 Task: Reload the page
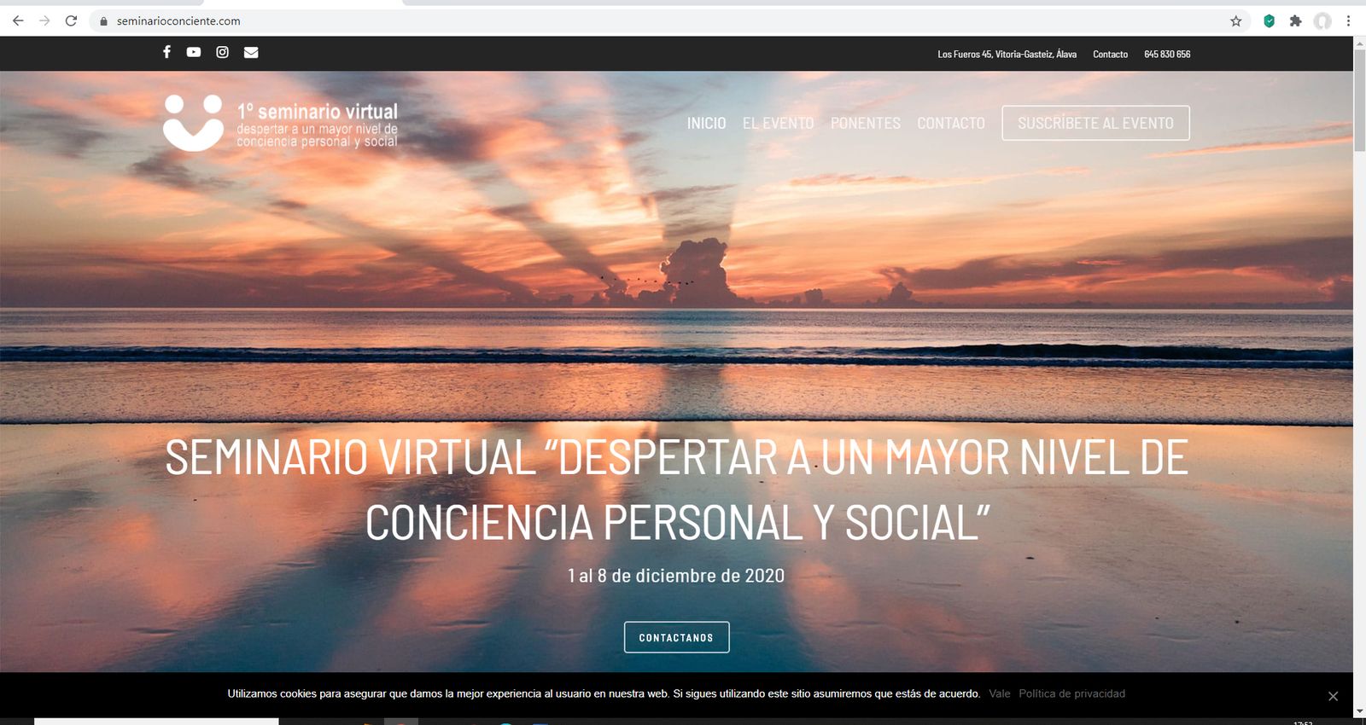[x=72, y=21]
